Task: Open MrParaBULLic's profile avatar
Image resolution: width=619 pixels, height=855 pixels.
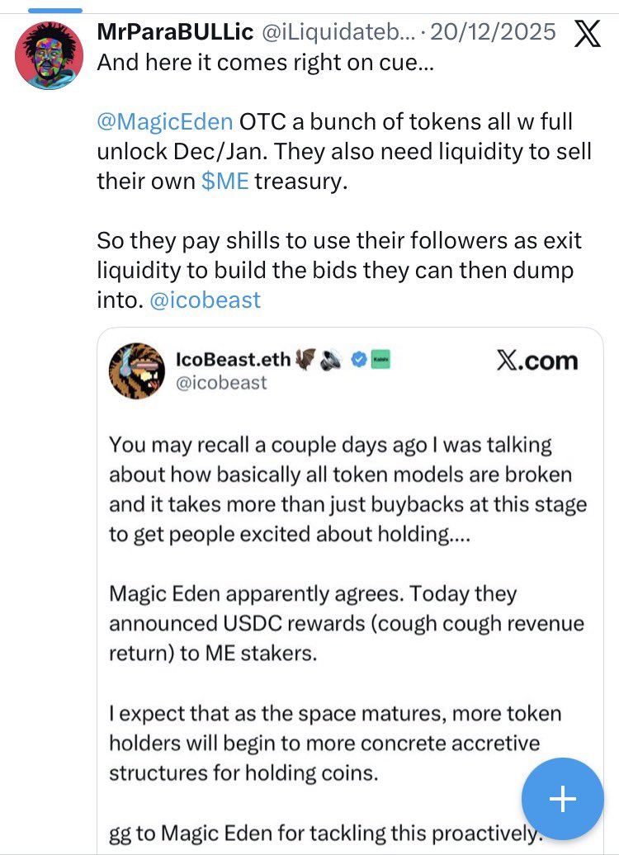Action: (x=50, y=55)
